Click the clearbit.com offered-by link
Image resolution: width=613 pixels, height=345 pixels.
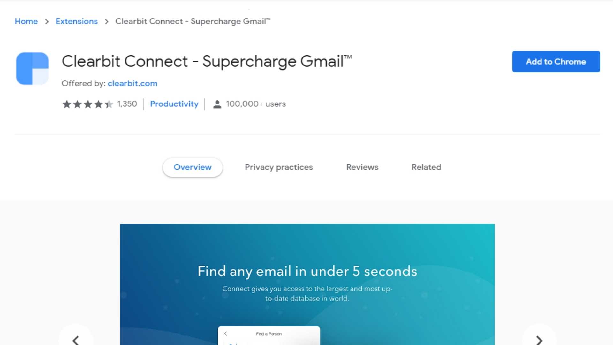(x=132, y=83)
